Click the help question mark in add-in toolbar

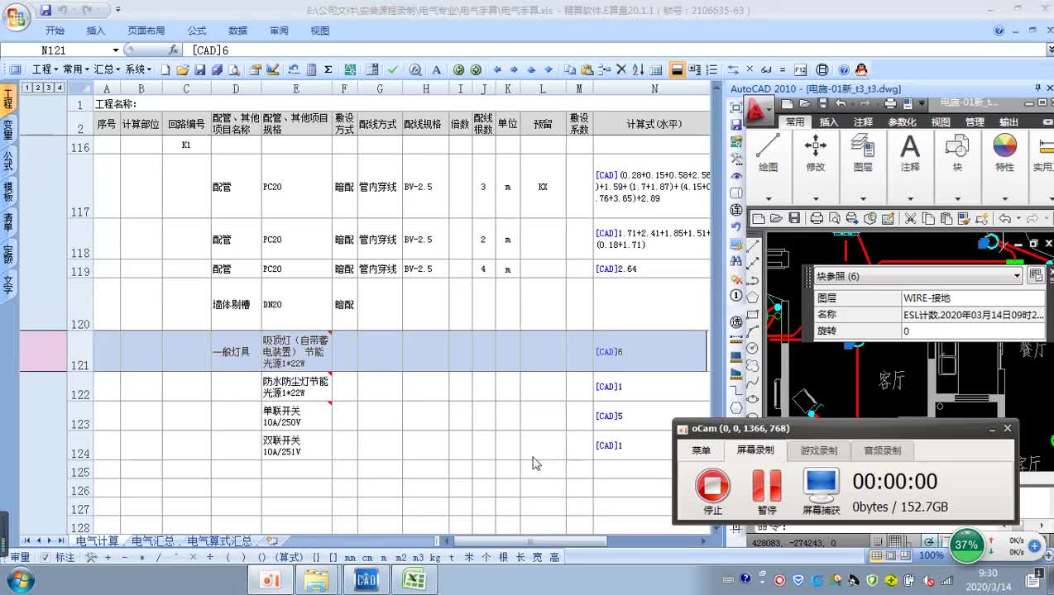(x=844, y=70)
